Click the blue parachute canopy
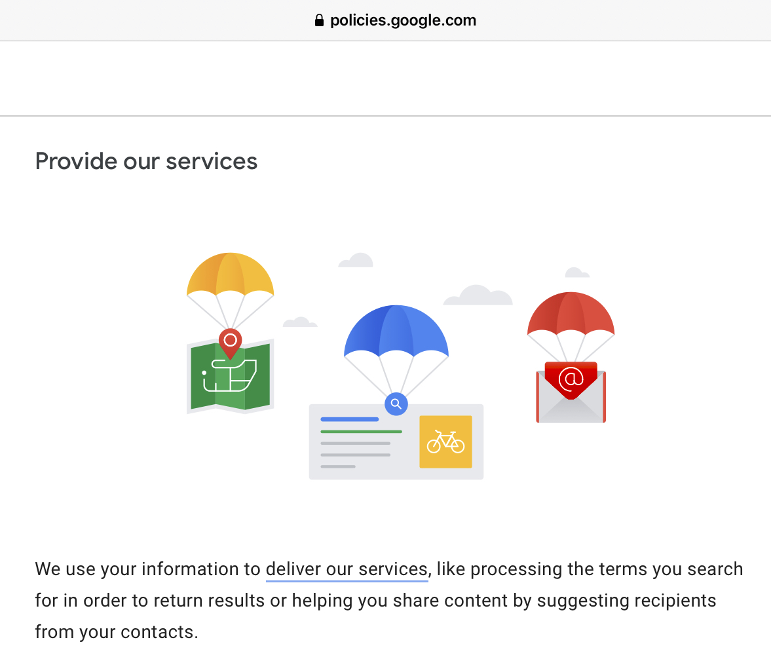 pos(396,331)
